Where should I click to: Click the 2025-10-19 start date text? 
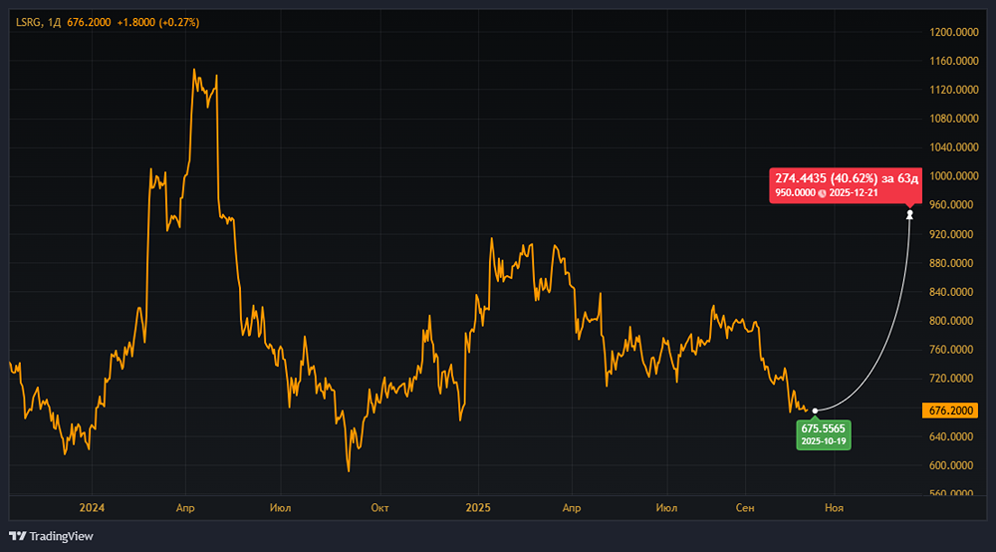tap(824, 441)
